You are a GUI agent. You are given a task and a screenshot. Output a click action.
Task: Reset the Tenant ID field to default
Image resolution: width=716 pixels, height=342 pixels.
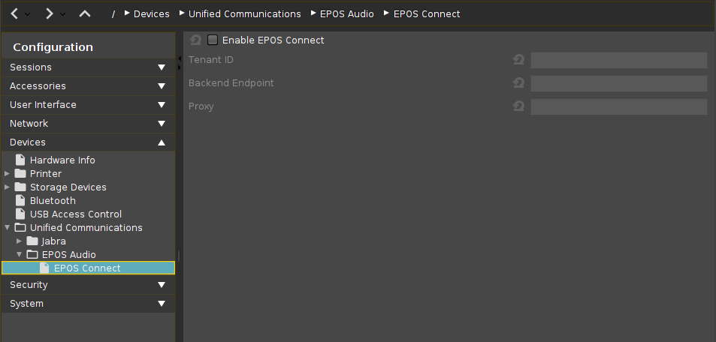coord(518,60)
